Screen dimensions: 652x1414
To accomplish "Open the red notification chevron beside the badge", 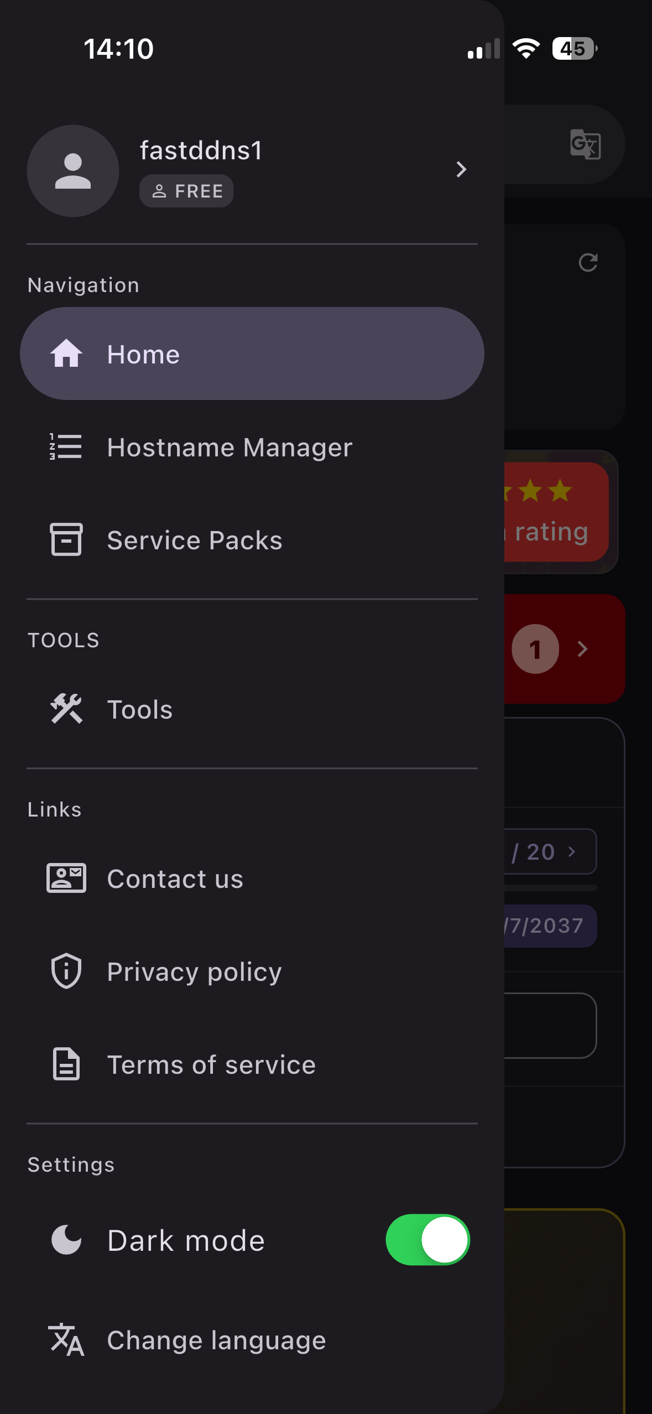I will point(582,649).
